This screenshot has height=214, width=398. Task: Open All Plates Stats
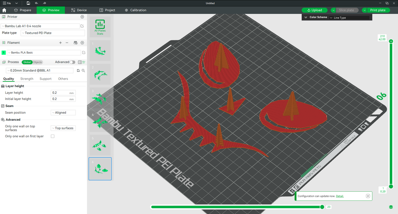click(100, 27)
